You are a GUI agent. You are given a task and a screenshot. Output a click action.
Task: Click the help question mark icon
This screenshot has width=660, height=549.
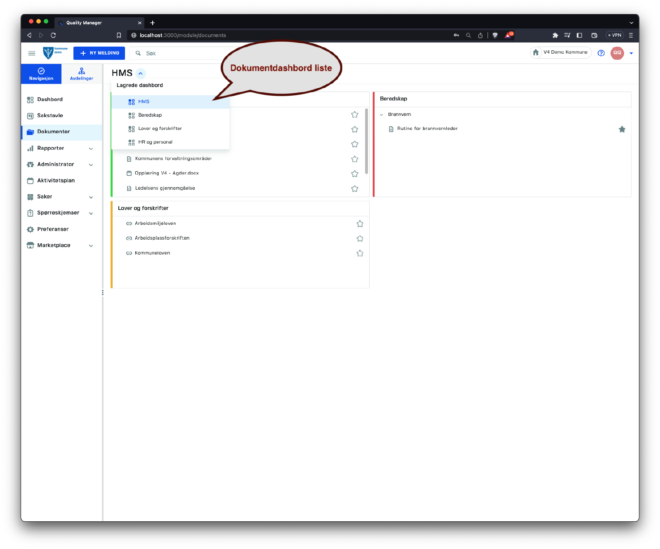pos(601,53)
